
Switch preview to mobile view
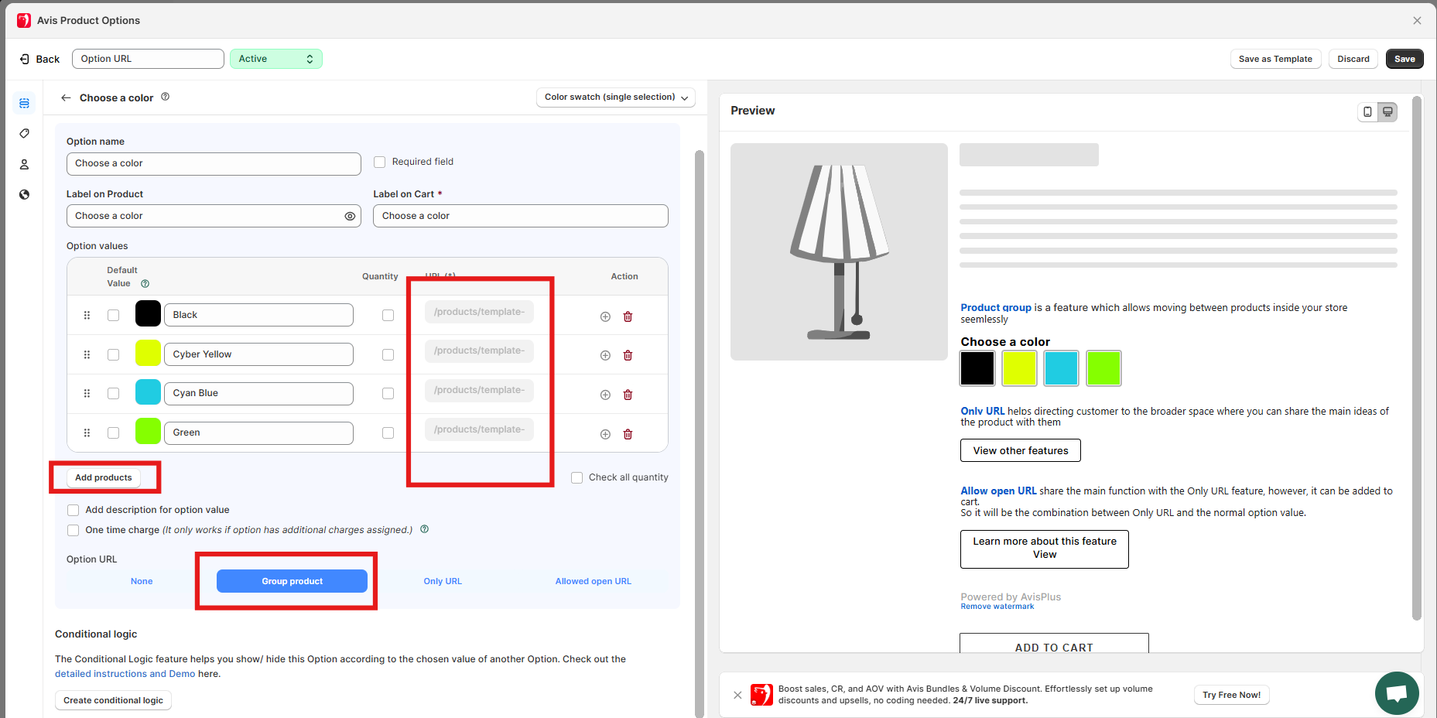(x=1367, y=111)
